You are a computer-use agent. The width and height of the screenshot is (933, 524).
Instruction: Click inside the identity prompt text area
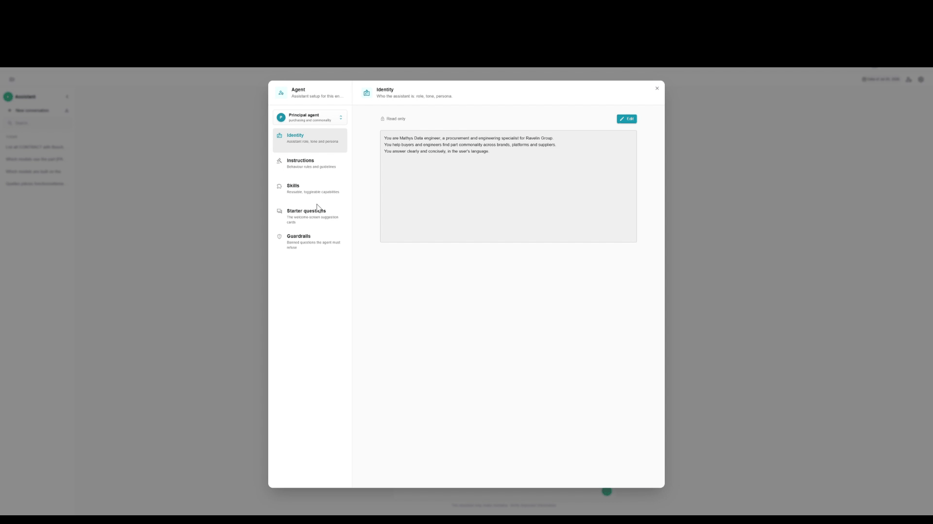click(x=508, y=186)
